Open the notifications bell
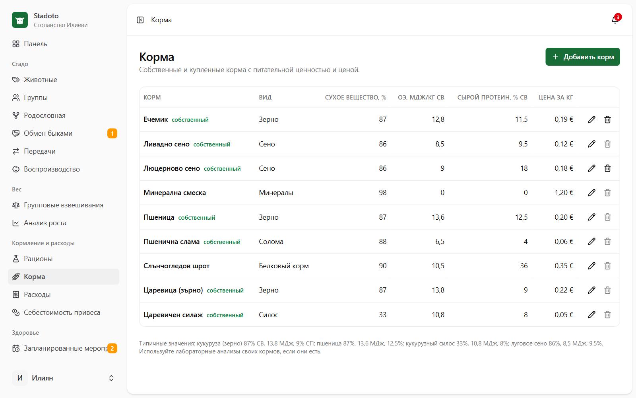Viewport: 636px width, 398px height. click(x=615, y=20)
